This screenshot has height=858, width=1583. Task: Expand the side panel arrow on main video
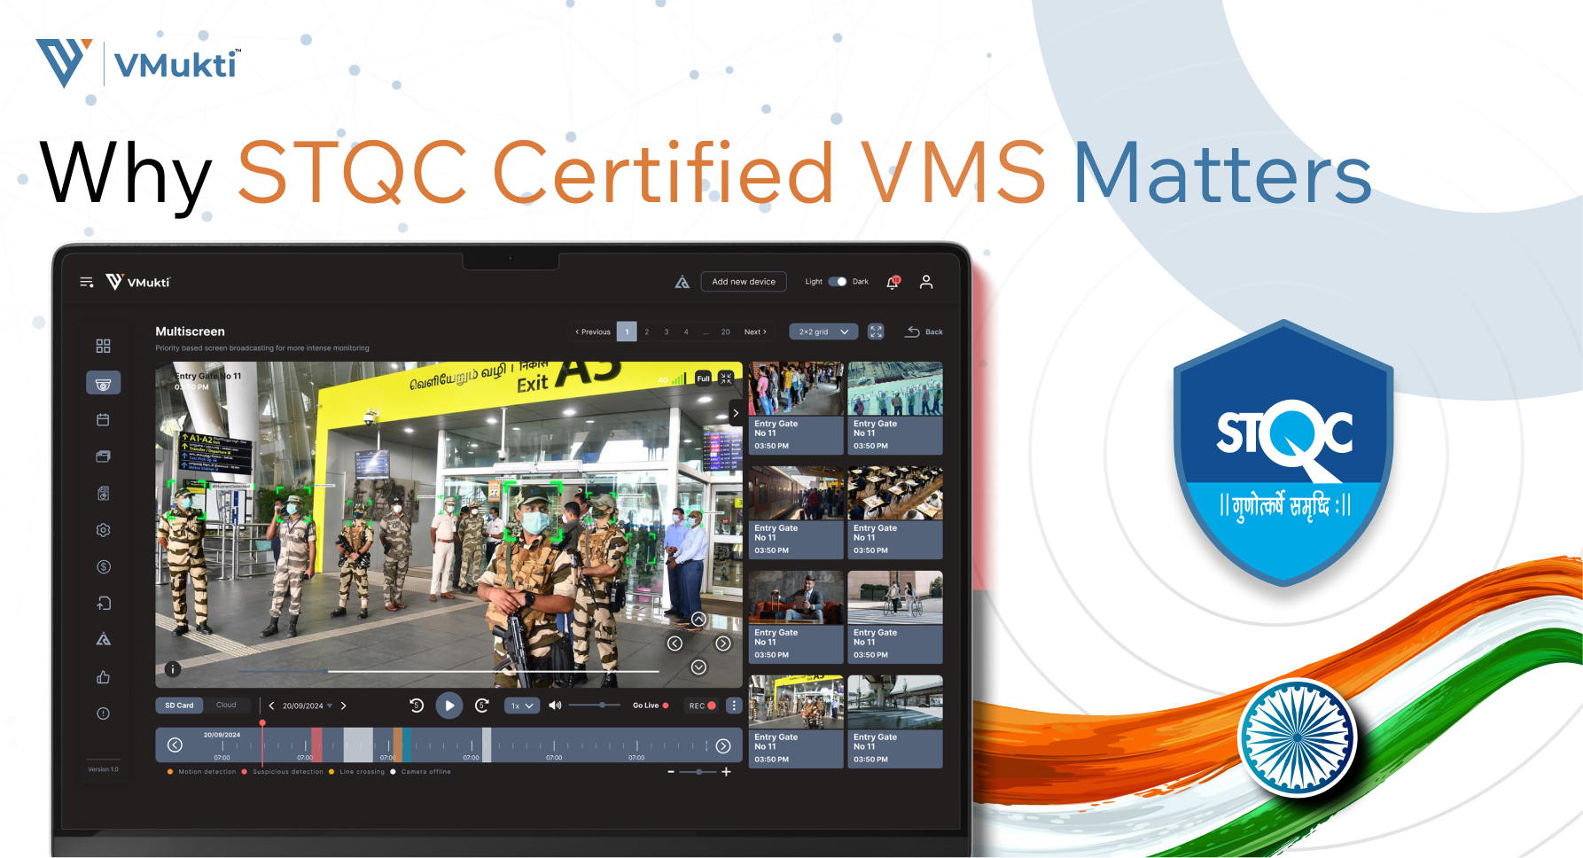coord(736,413)
